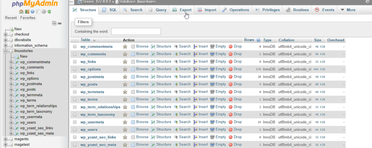Click favorite star for wp_users
This screenshot has height=148, width=372.
point(125,129)
